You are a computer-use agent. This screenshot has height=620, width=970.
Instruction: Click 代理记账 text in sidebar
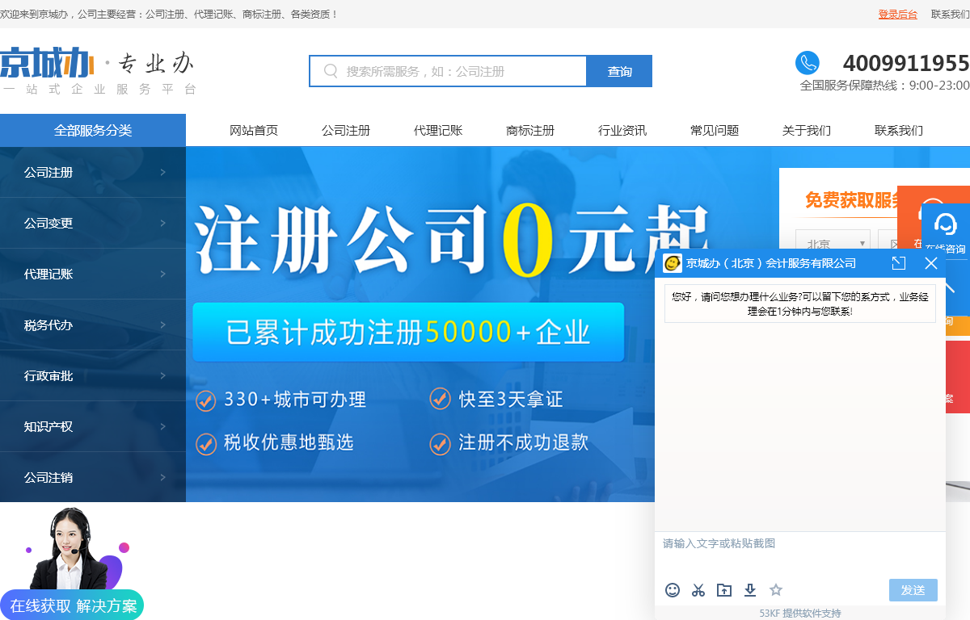click(48, 274)
